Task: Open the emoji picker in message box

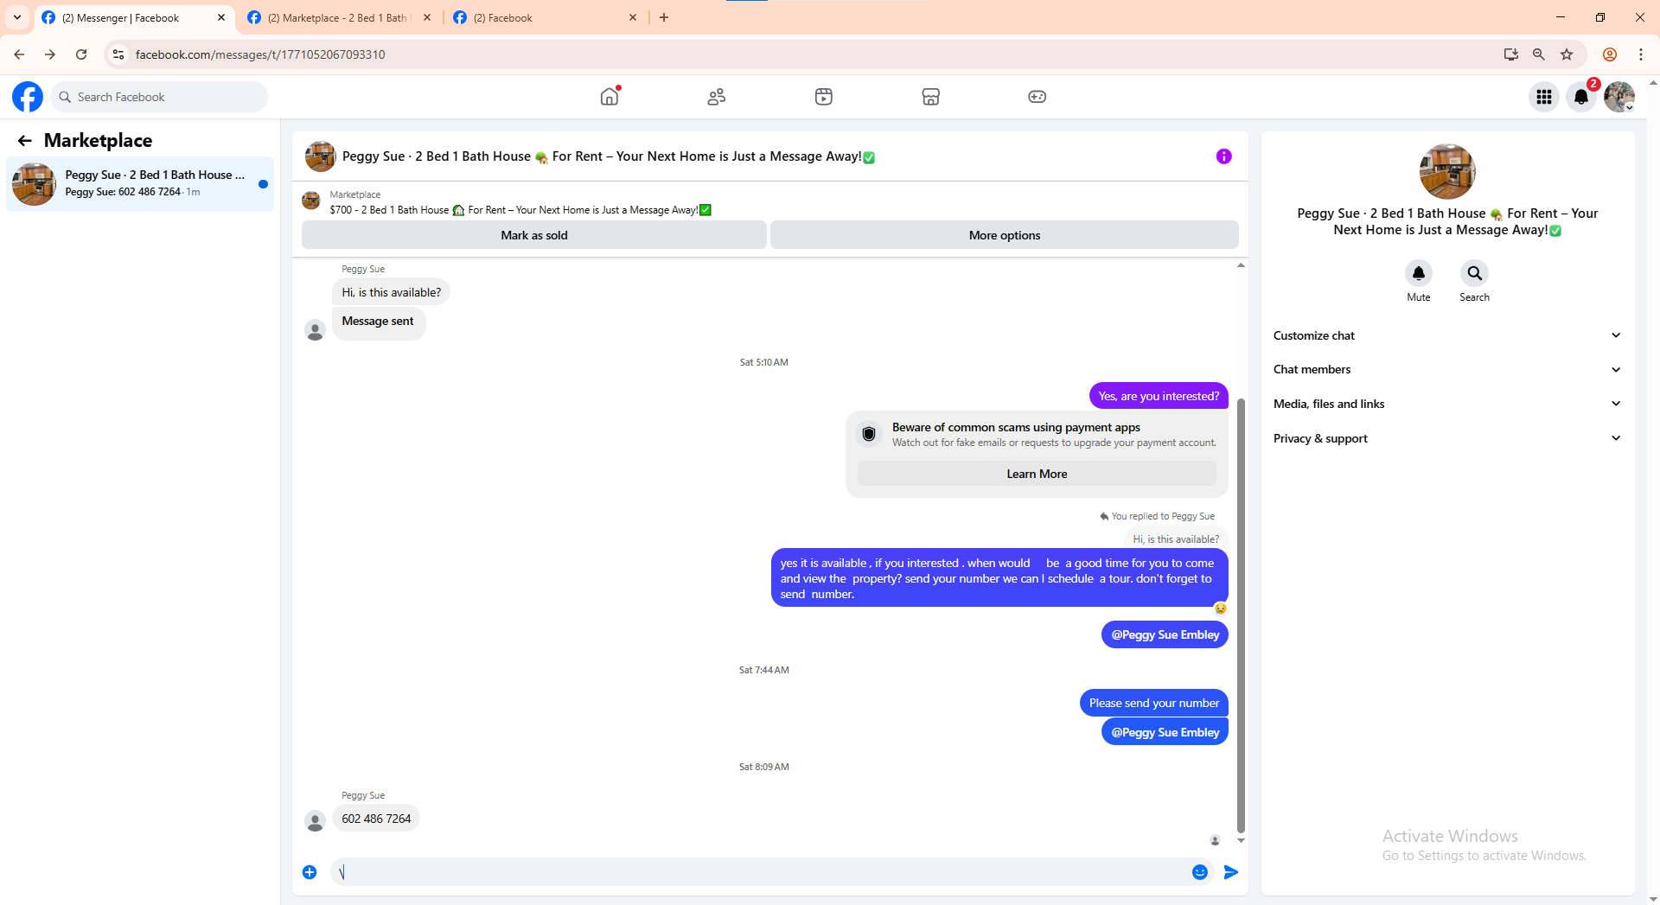Action: [1200, 872]
